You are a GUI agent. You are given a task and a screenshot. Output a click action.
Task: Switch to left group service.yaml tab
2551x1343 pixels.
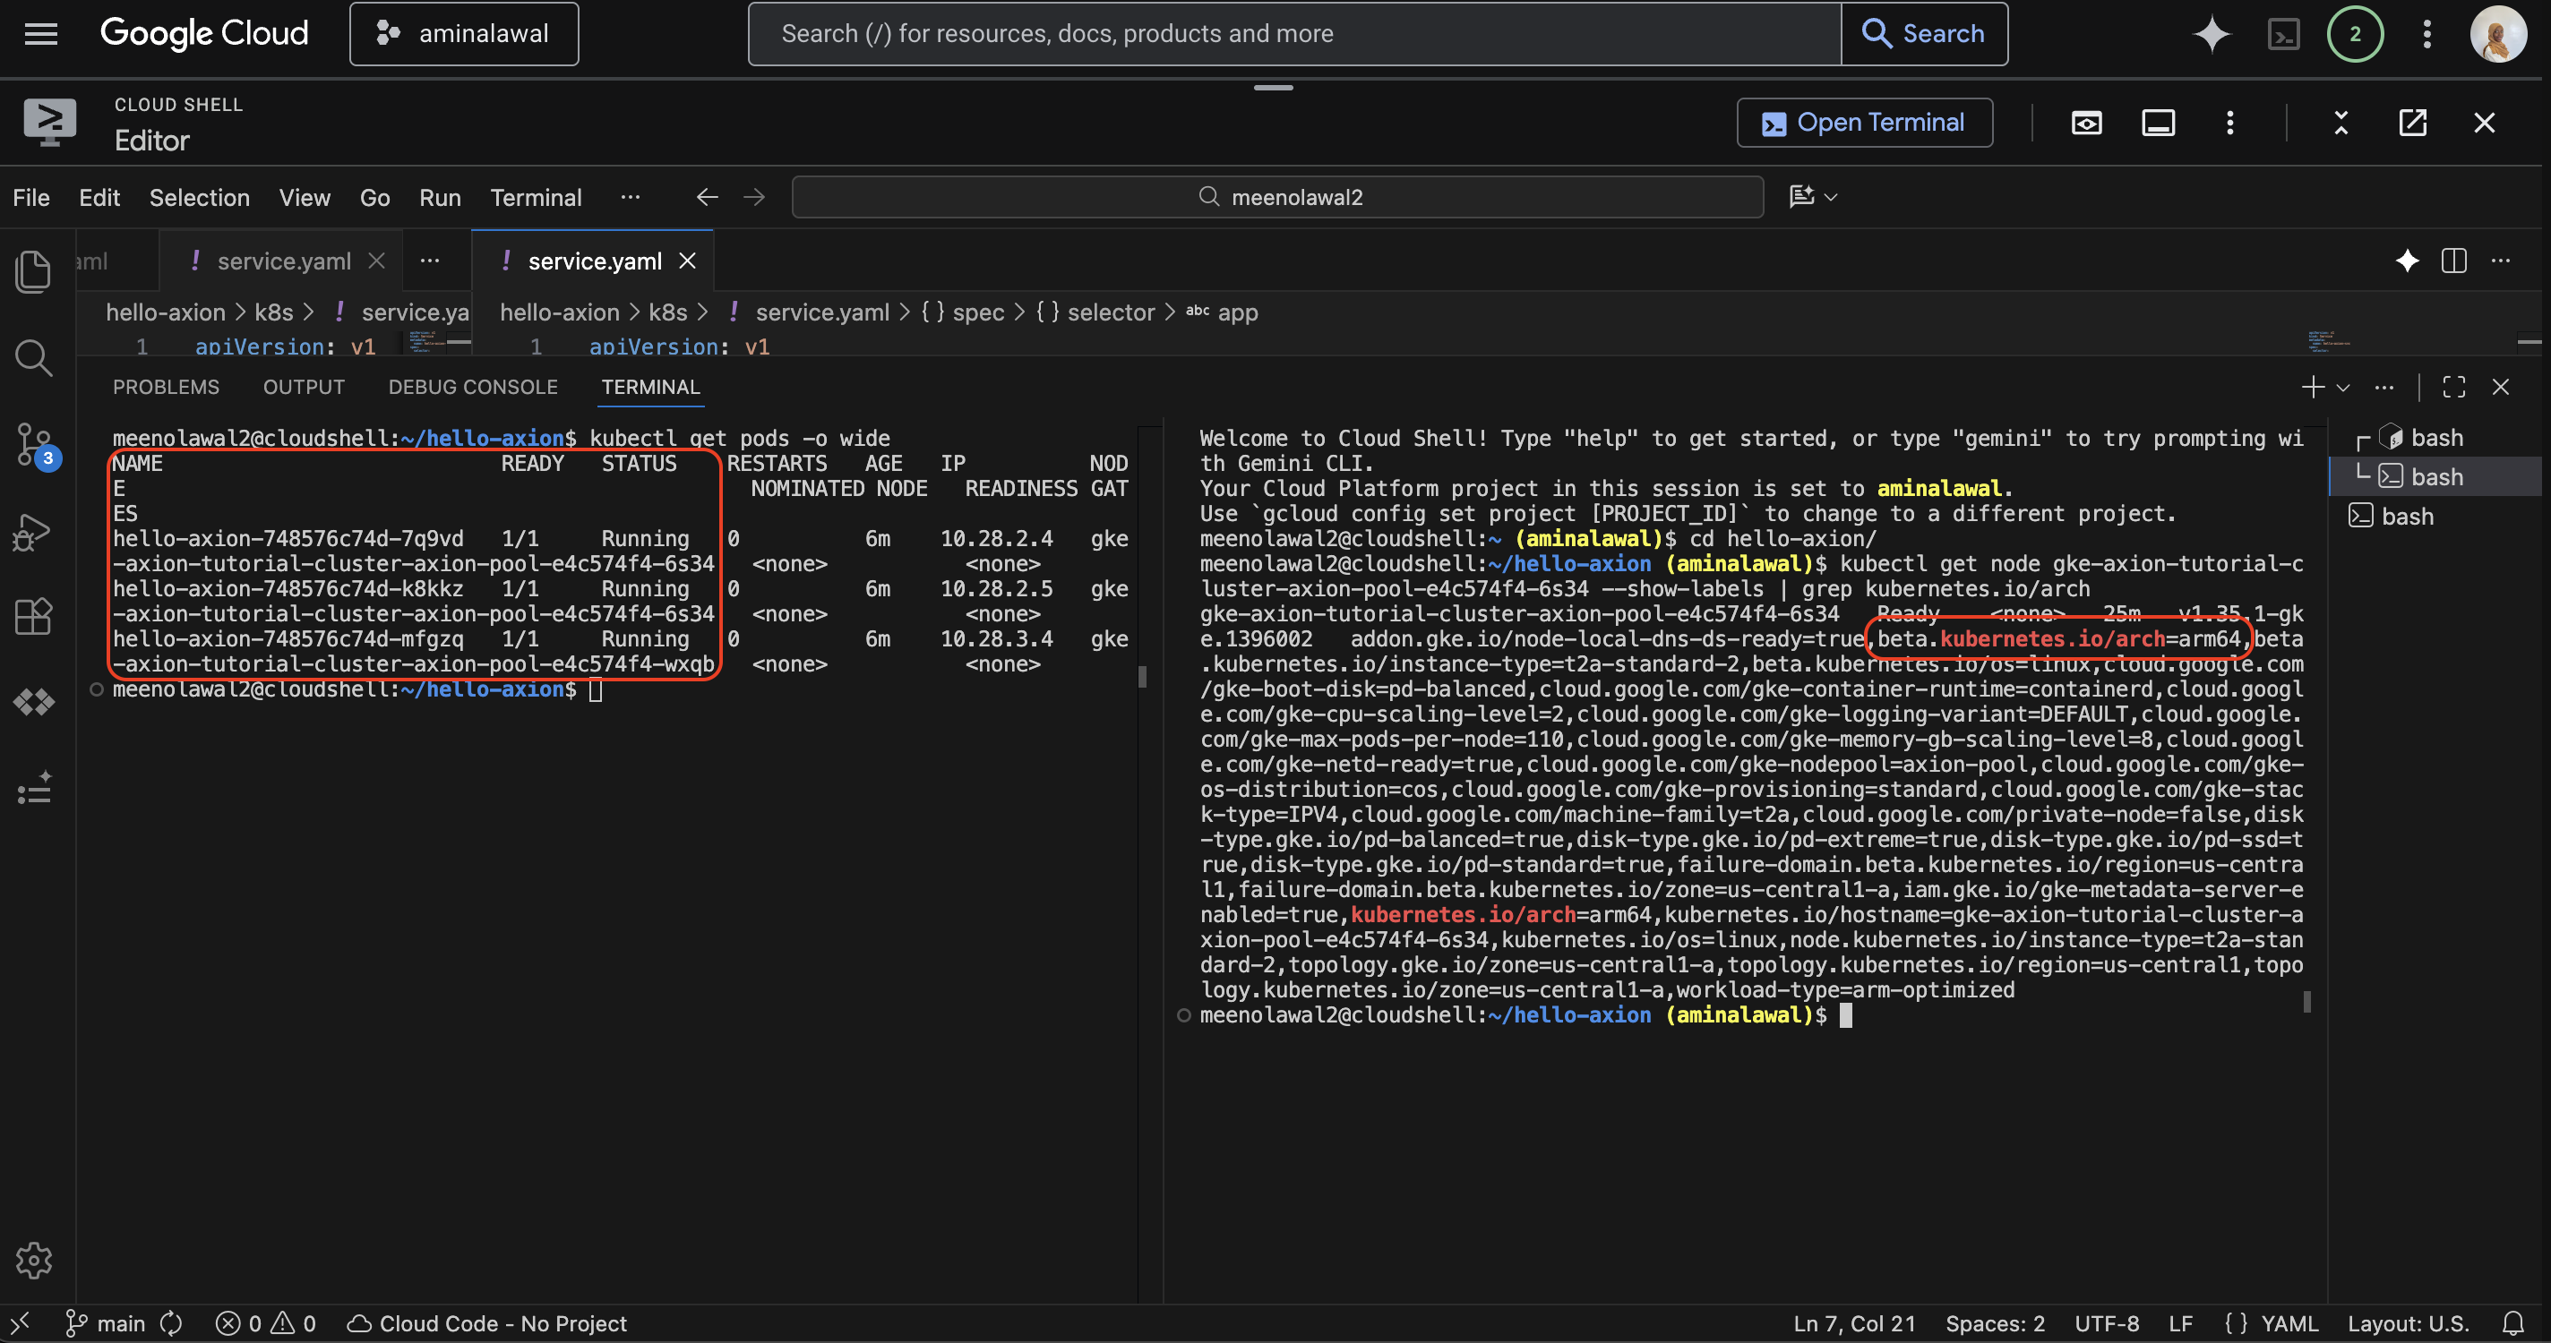coord(283,261)
